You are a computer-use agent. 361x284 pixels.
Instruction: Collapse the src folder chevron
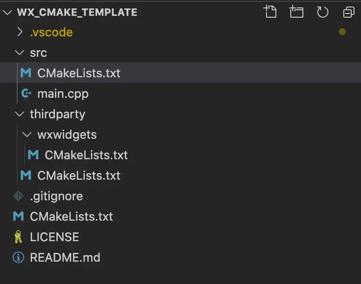pyautogui.click(x=20, y=53)
